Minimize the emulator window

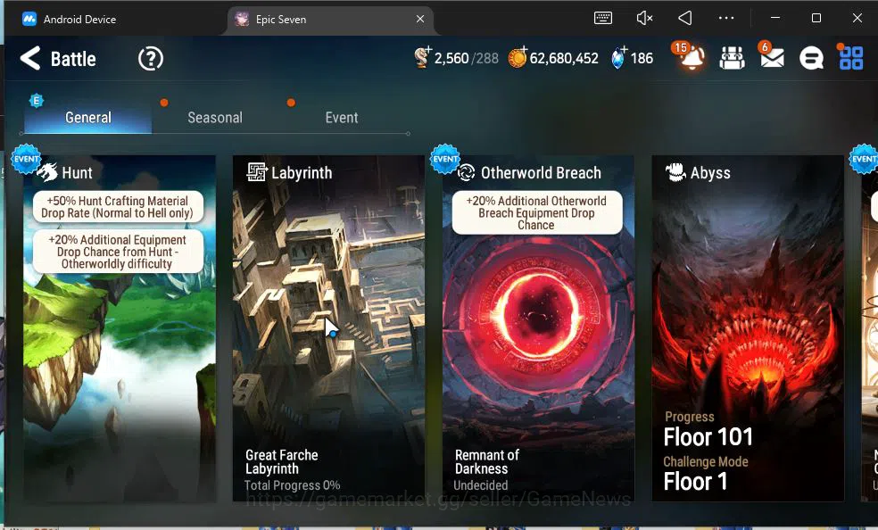click(x=775, y=18)
